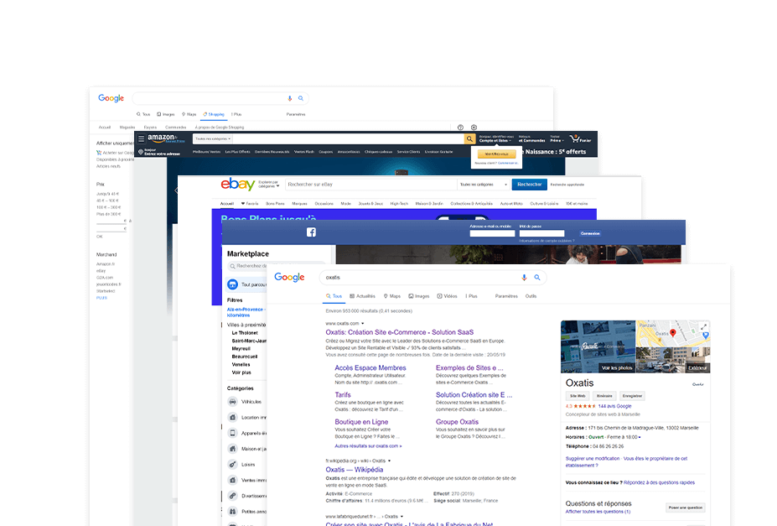Click Extérieur street photo thumbnail

pyautogui.click(x=673, y=360)
